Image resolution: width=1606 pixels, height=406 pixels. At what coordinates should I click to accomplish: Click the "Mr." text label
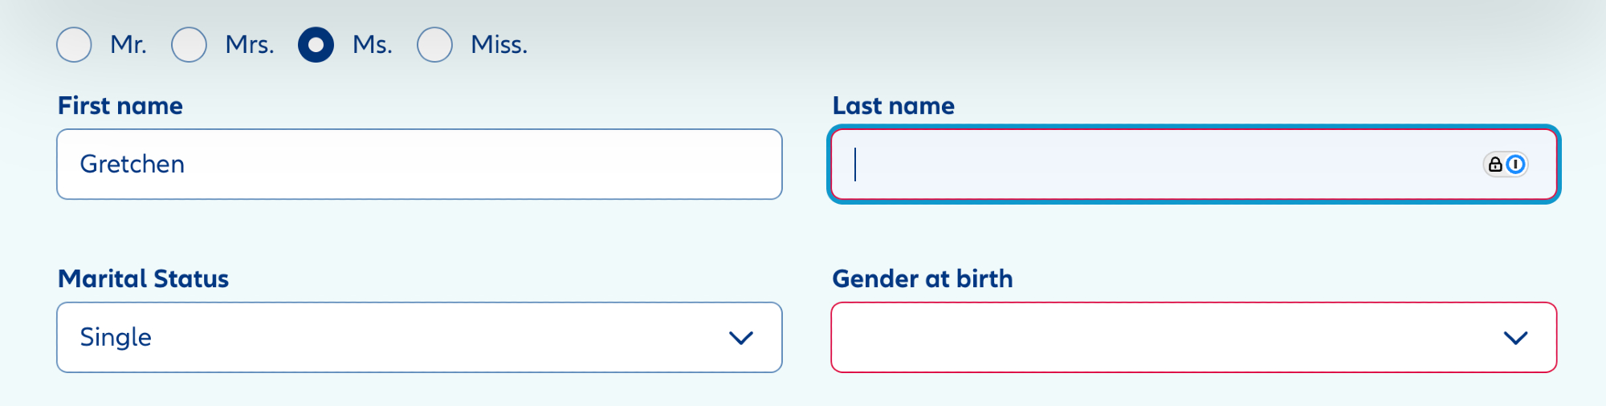[128, 45]
